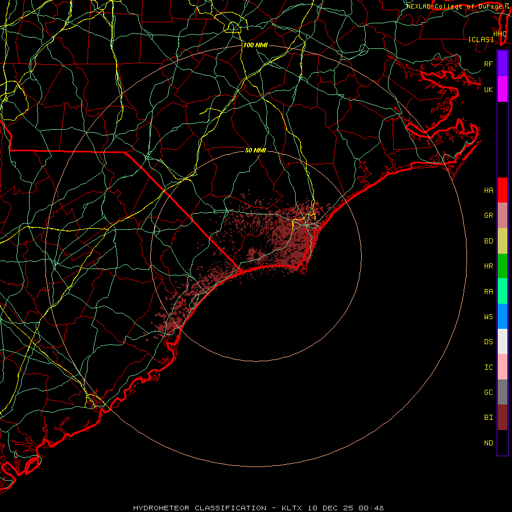Image resolution: width=512 pixels, height=512 pixels.
Task: Click the BI legend label
Action: (x=489, y=418)
